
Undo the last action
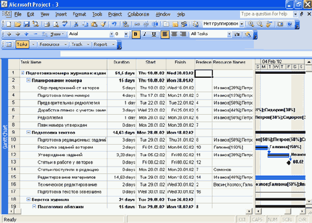pos(114,24)
